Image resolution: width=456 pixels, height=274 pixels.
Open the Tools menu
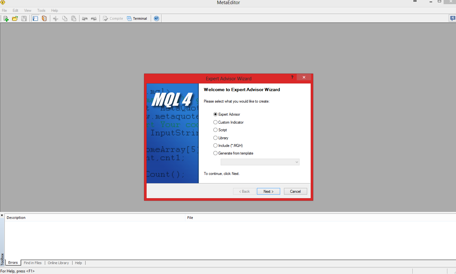tap(41, 11)
